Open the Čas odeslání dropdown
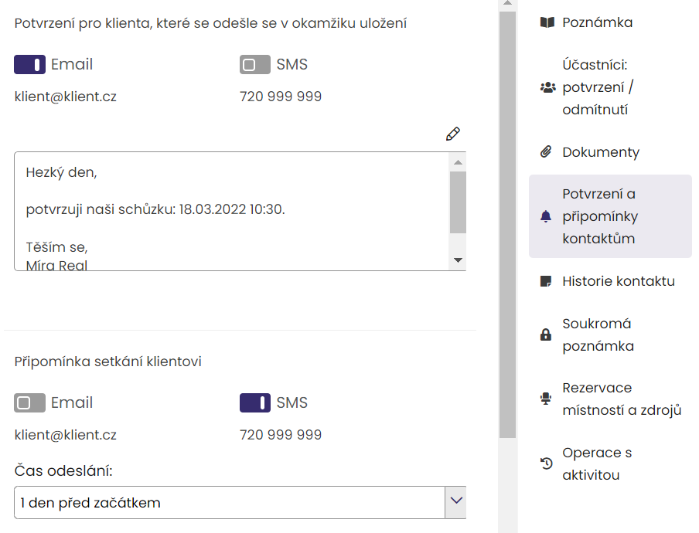The height and width of the screenshot is (533, 699). pos(455,502)
